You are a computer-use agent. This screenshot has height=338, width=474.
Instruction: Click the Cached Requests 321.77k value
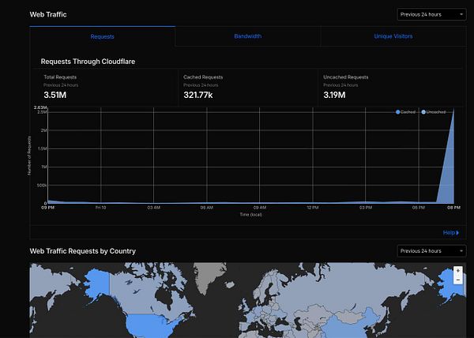click(x=198, y=95)
